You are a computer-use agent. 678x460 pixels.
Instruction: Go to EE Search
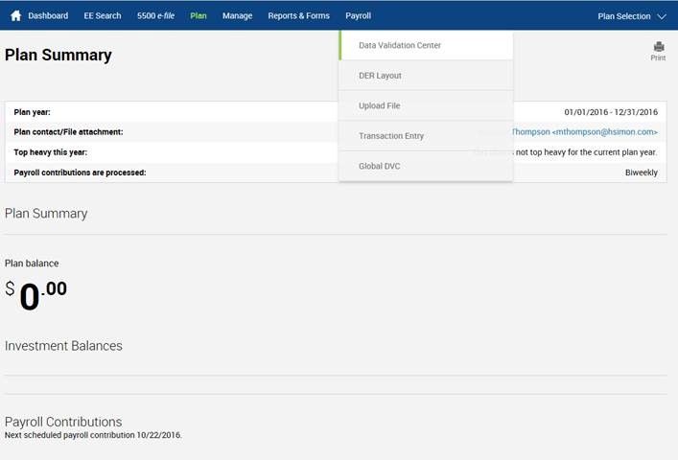tap(103, 16)
